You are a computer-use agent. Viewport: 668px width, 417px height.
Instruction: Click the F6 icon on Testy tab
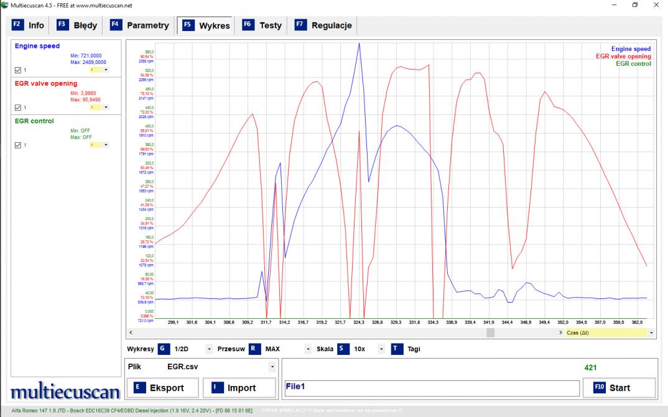(x=248, y=25)
